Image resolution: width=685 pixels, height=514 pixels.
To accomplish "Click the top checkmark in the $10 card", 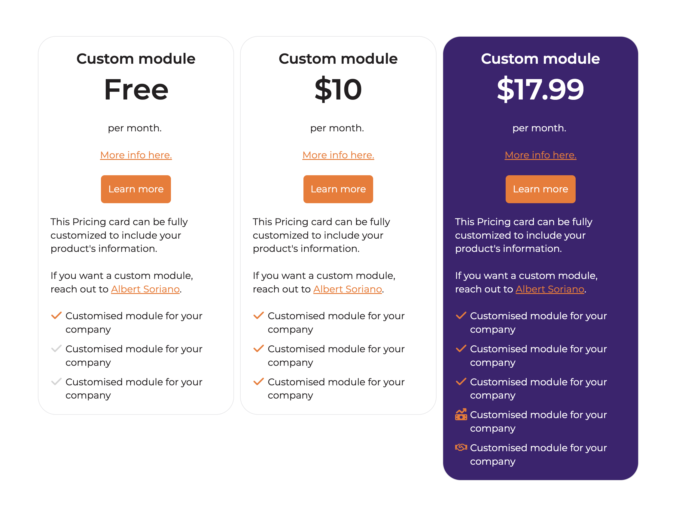I will pyautogui.click(x=259, y=315).
